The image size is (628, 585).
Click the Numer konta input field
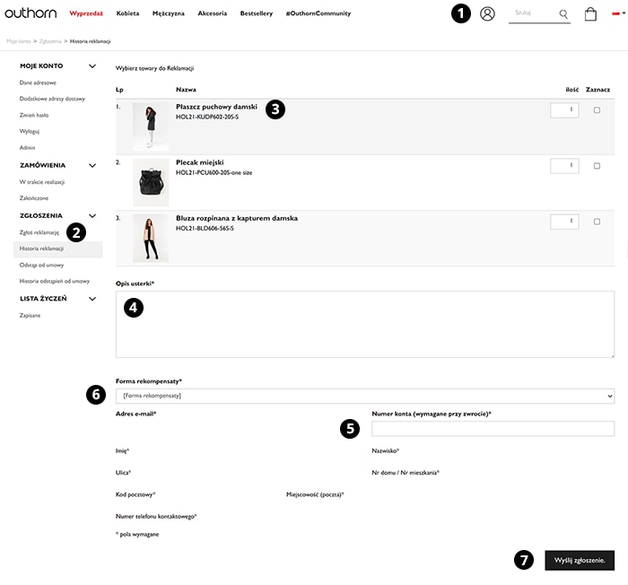[492, 429]
